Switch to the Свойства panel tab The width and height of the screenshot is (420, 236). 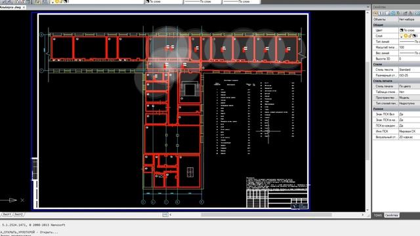[391, 216]
